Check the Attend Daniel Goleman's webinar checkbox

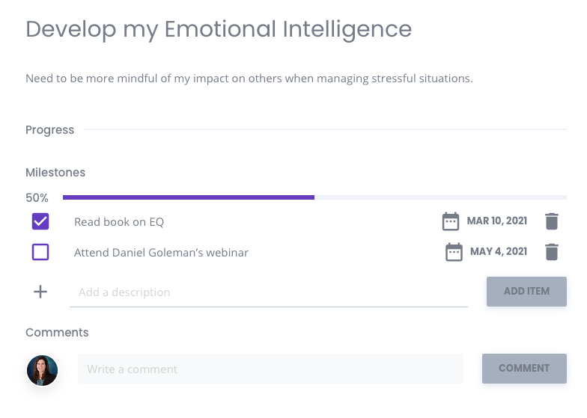(40, 252)
